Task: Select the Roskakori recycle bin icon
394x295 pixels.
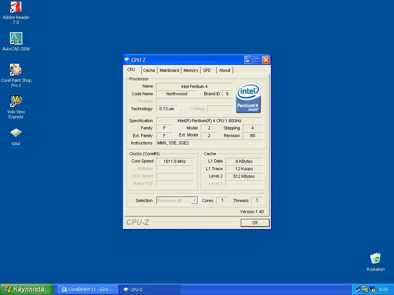Action: coord(376,262)
